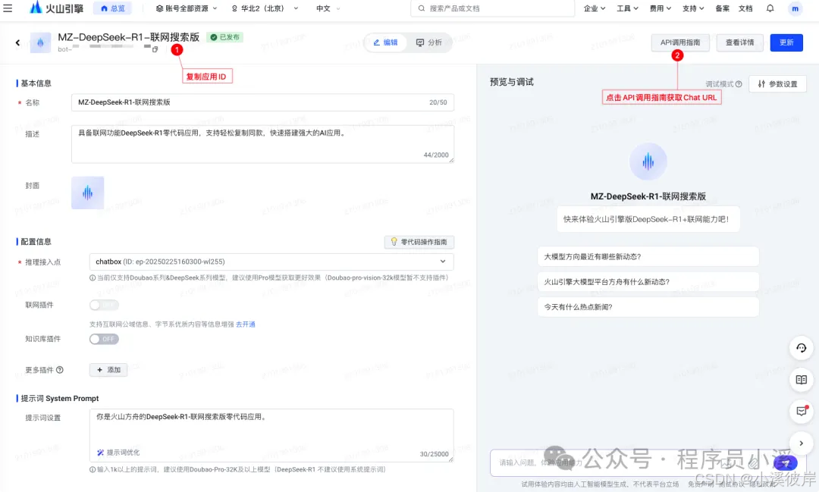Image resolution: width=819 pixels, height=492 pixels.
Task: Switch to the 分析 tab
Action: pyautogui.click(x=428, y=42)
